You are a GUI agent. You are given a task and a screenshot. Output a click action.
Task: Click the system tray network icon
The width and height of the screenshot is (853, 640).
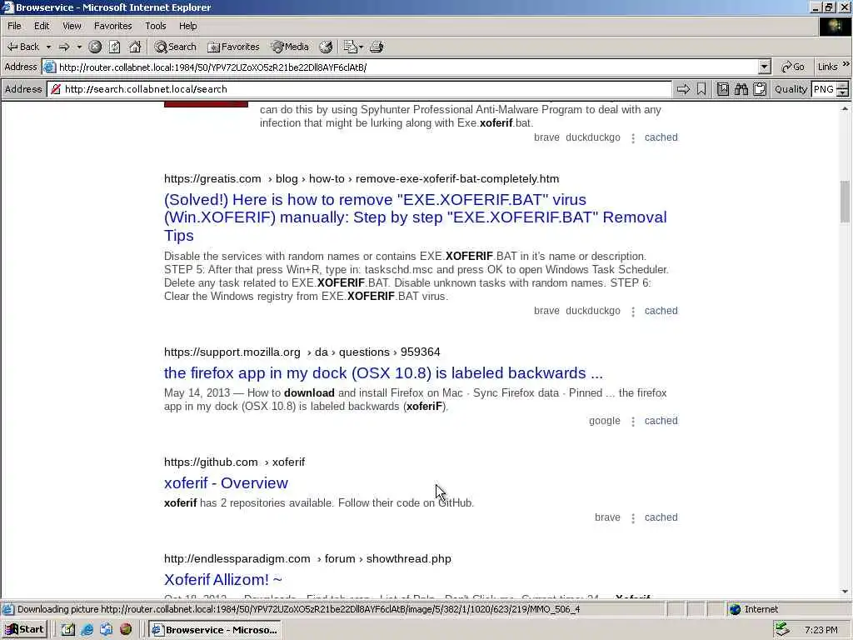(x=782, y=630)
